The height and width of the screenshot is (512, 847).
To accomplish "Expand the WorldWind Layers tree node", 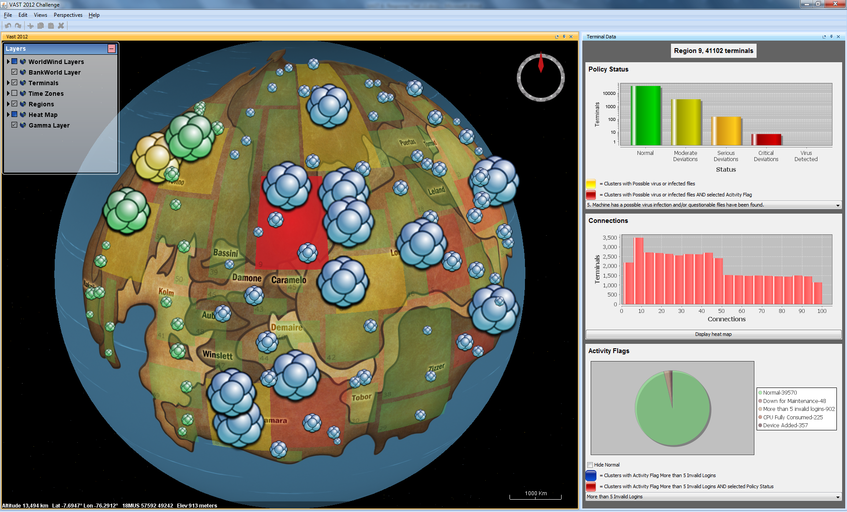I will coord(8,61).
